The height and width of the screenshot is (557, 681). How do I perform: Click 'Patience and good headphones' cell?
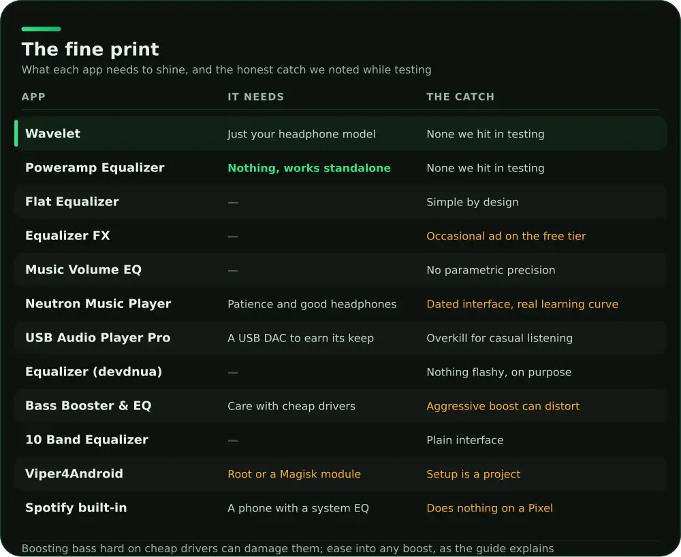[312, 304]
